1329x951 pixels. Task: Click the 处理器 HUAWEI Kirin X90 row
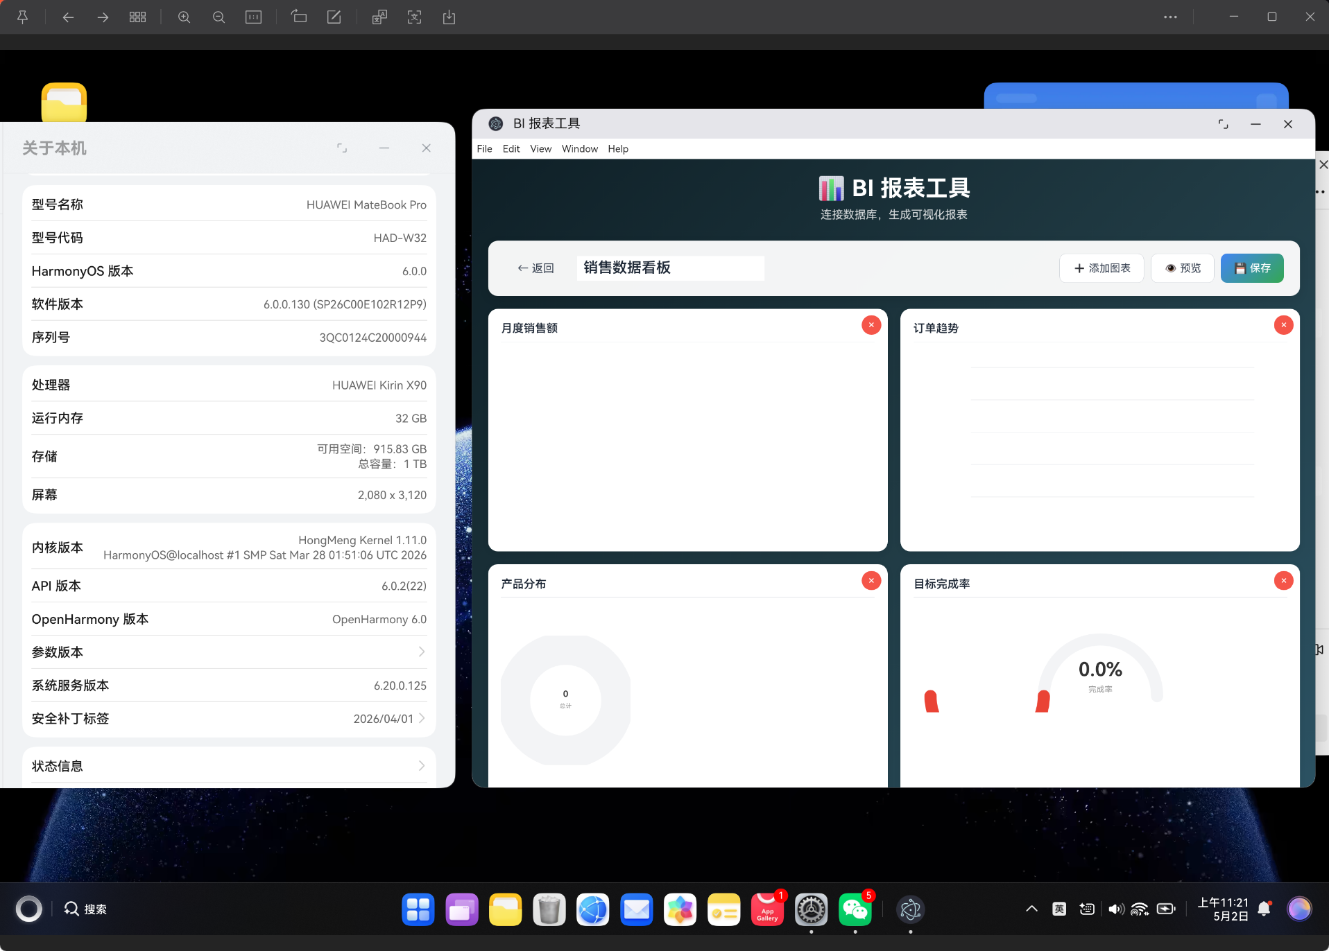229,385
